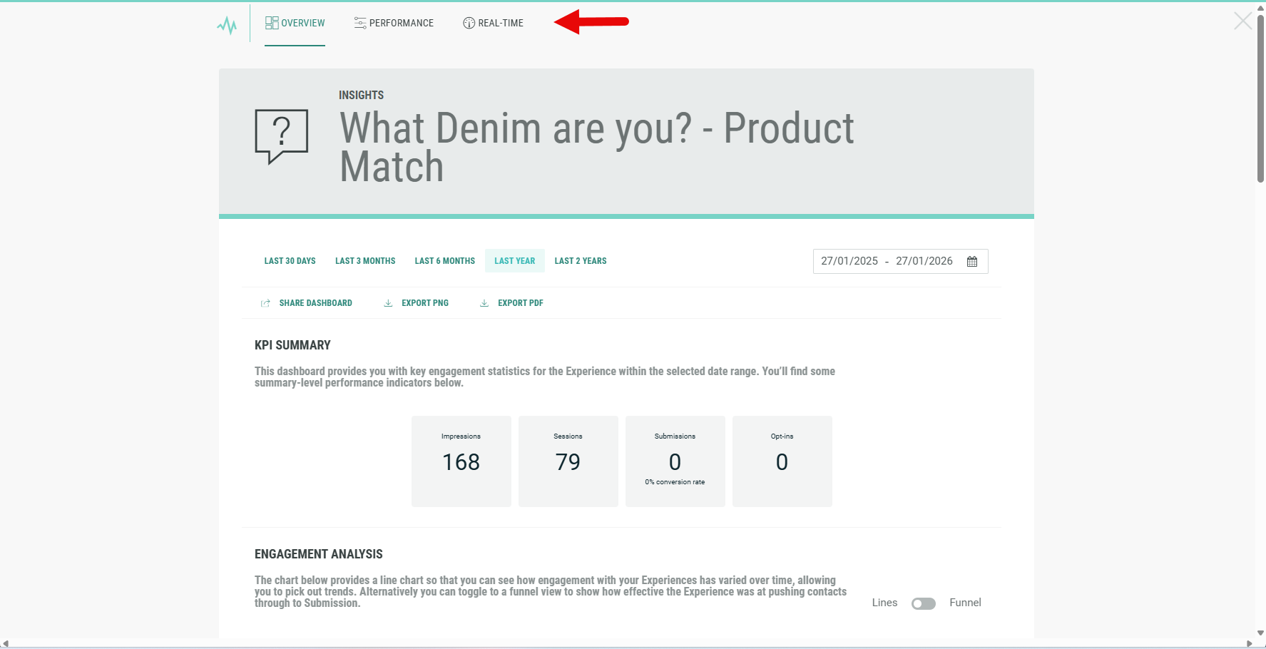Viewport: 1266px width, 649px height.
Task: Click the Export PNG download icon
Action: (388, 303)
